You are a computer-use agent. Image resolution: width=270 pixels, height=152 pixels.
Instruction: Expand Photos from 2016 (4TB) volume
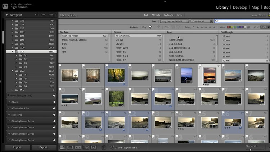tap(54, 95)
